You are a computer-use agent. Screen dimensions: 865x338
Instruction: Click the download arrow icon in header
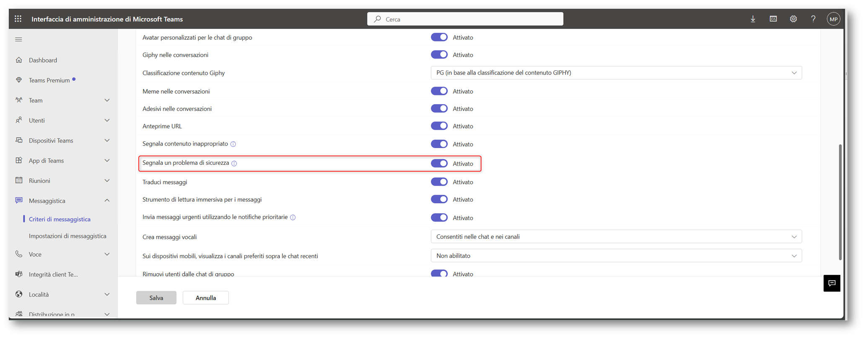pyautogui.click(x=753, y=19)
